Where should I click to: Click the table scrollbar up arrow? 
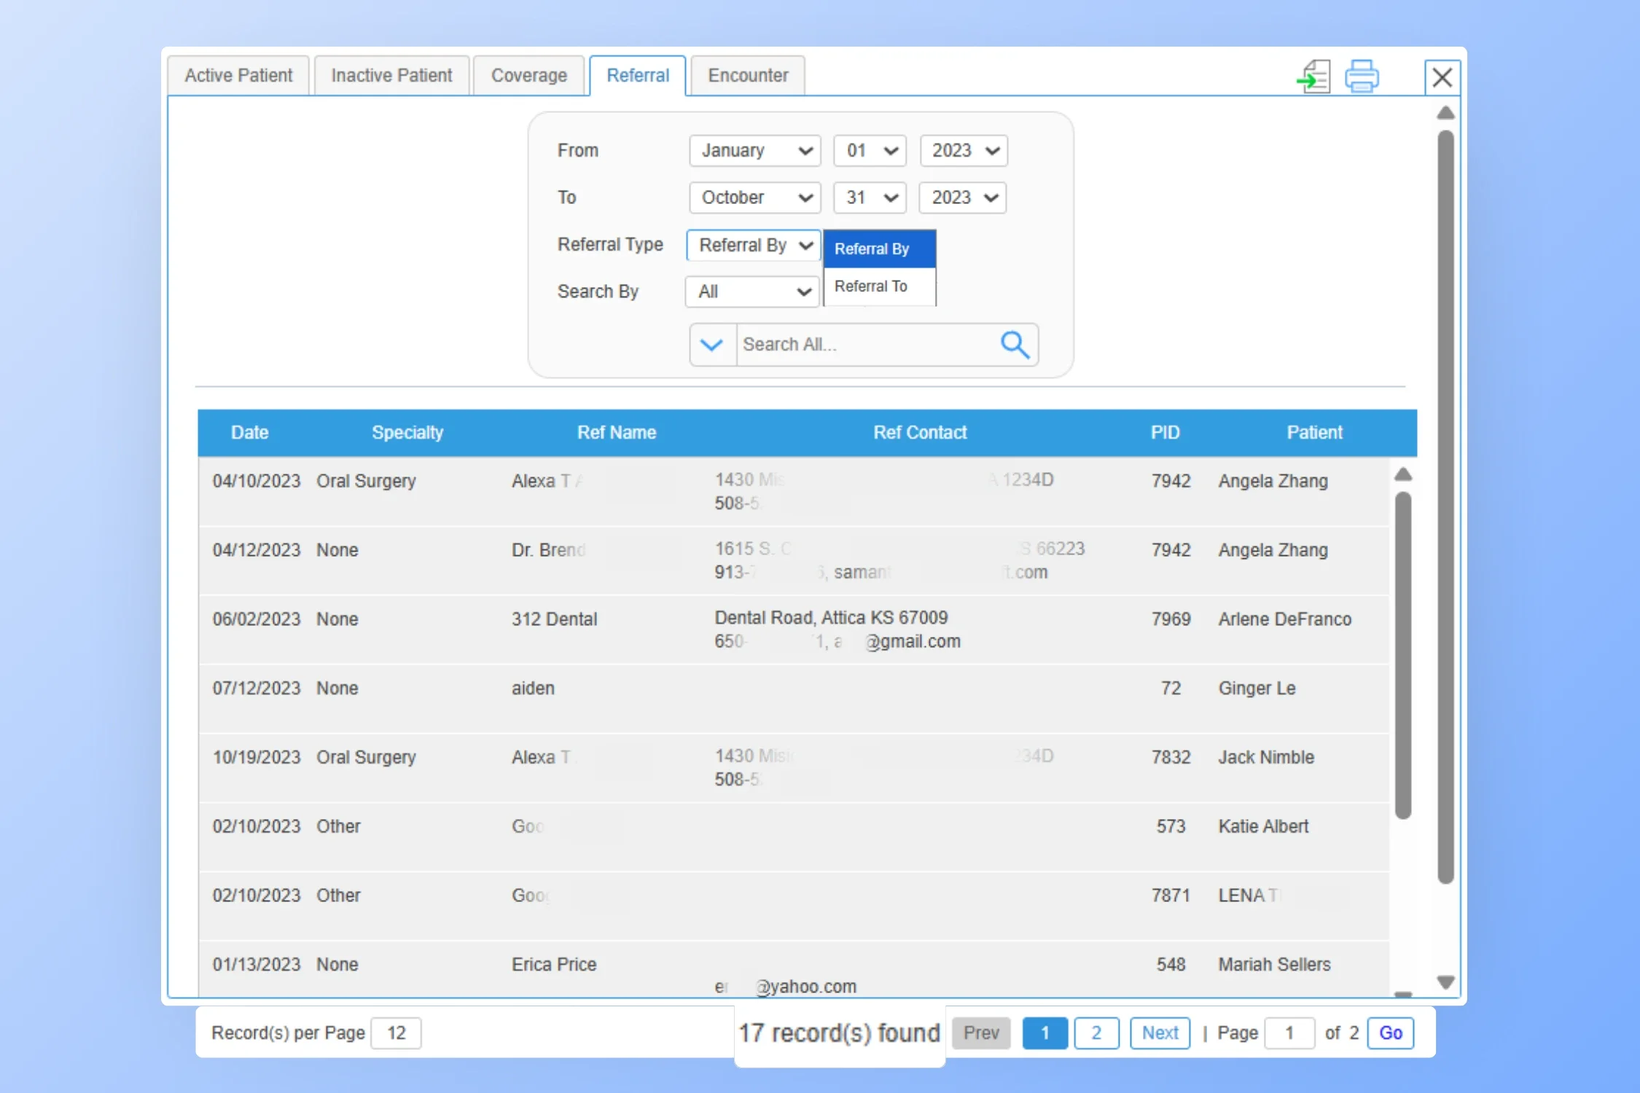pyautogui.click(x=1403, y=475)
